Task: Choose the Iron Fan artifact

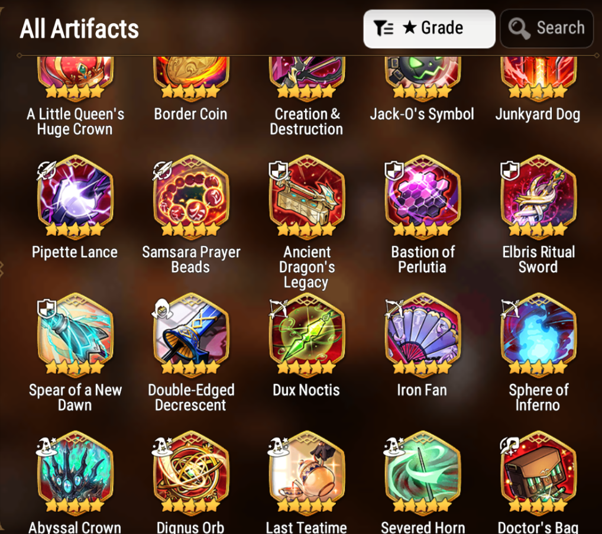Action: point(422,333)
